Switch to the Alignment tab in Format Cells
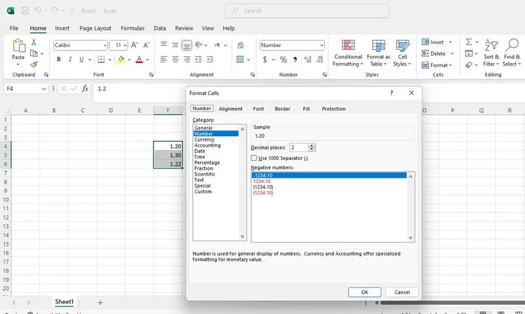The width and height of the screenshot is (525, 314). (230, 109)
